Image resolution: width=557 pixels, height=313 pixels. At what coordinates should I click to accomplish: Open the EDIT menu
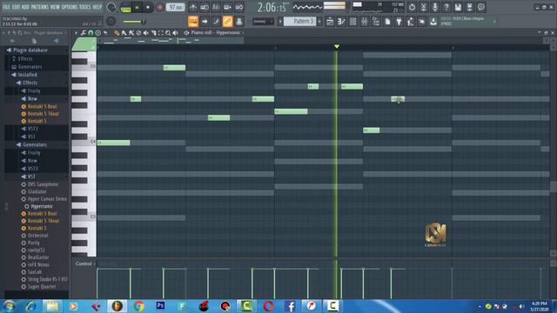[17, 7]
